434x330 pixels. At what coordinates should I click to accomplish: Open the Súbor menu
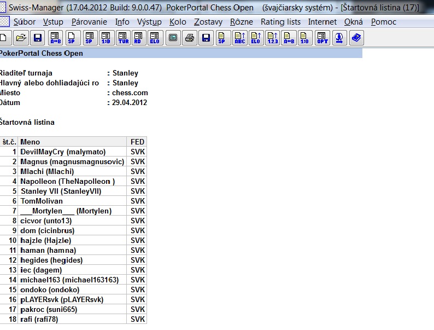pyautogui.click(x=24, y=22)
